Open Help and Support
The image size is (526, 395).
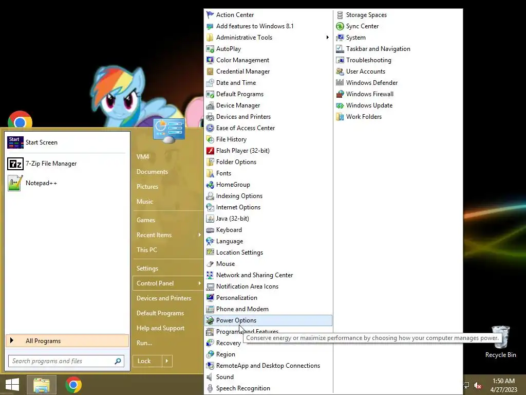point(168,328)
